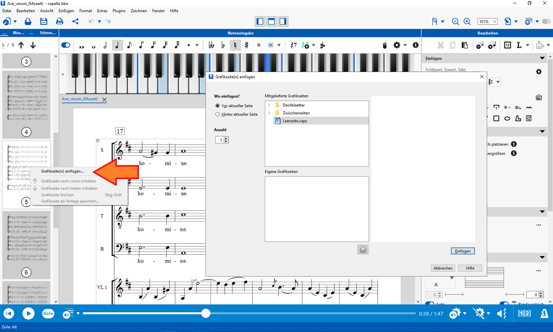Go to previous page with up arrow
553x332 pixels.
pos(21,45)
